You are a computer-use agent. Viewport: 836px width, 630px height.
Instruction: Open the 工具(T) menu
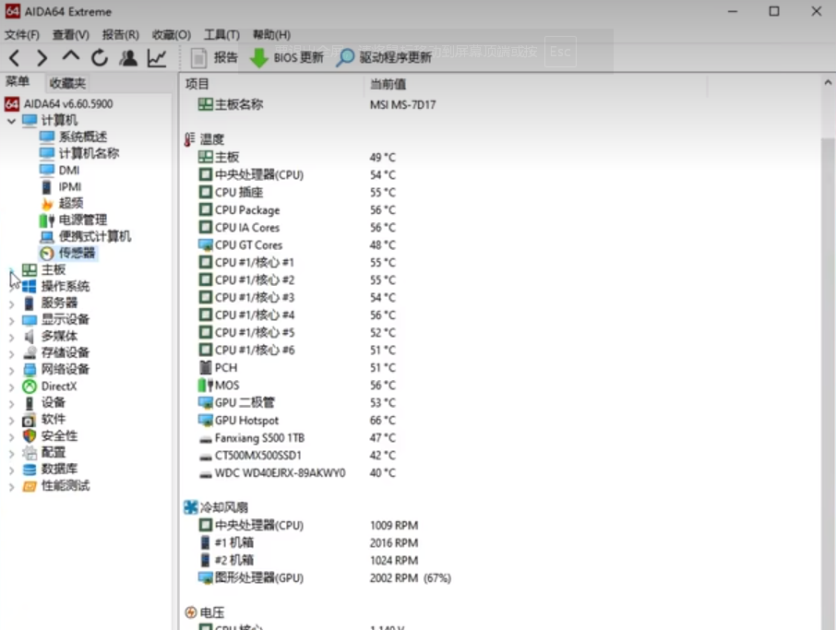[x=221, y=35]
